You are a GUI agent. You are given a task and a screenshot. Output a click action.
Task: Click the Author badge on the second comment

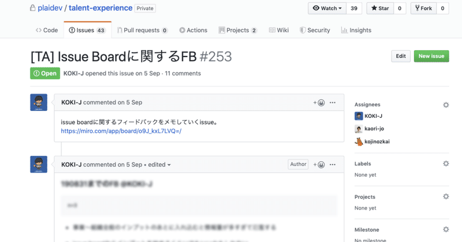click(298, 164)
